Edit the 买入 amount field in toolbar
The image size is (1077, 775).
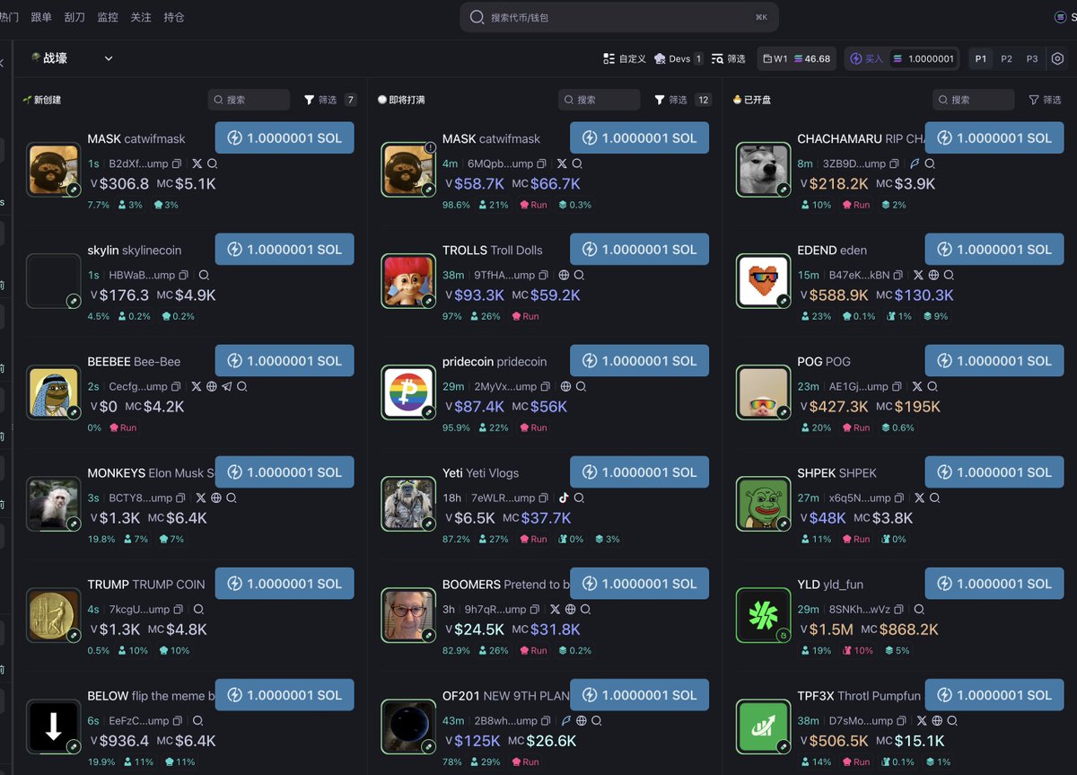coord(924,58)
